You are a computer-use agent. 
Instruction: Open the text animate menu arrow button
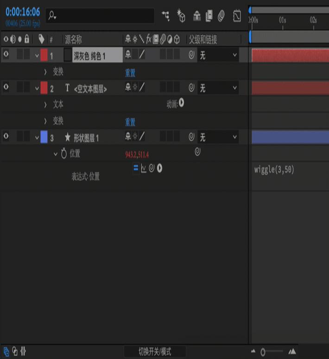click(x=182, y=103)
